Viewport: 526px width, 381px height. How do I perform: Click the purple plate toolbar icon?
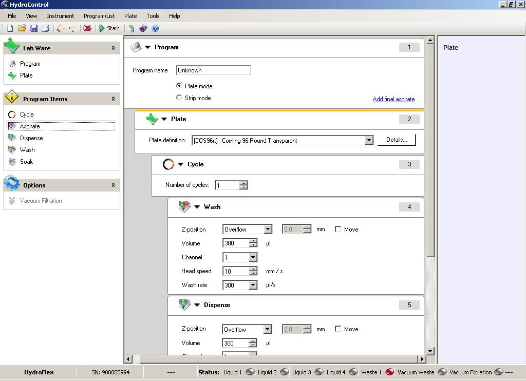pyautogui.click(x=143, y=29)
